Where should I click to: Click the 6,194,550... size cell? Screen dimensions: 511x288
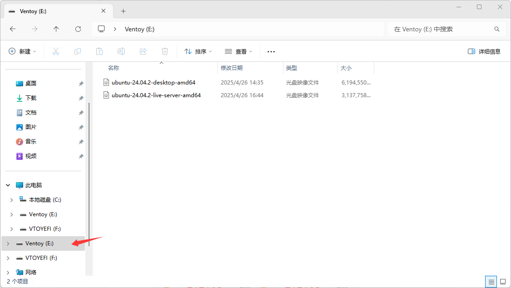pos(356,82)
